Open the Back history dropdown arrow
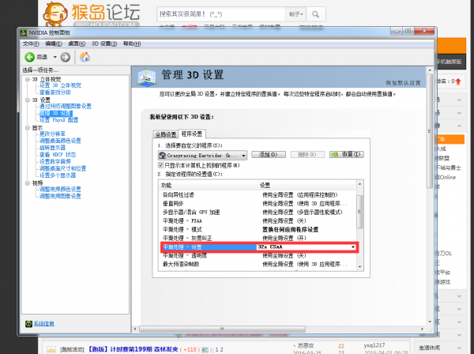474x354 pixels. (55, 57)
